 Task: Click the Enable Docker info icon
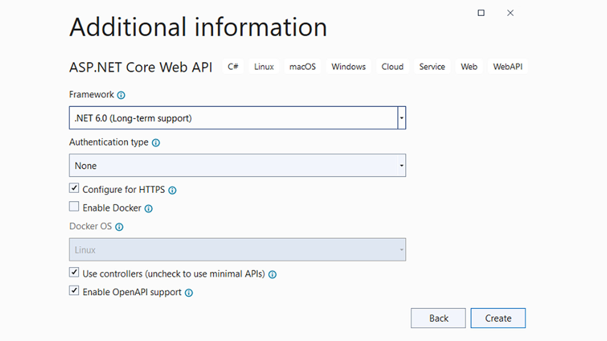click(148, 208)
